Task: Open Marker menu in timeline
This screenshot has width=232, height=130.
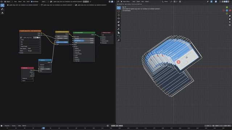Action: (24, 126)
